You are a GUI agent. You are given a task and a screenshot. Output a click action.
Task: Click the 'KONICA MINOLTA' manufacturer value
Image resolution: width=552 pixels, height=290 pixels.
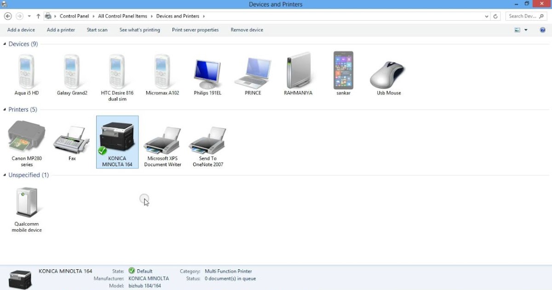[149, 278]
